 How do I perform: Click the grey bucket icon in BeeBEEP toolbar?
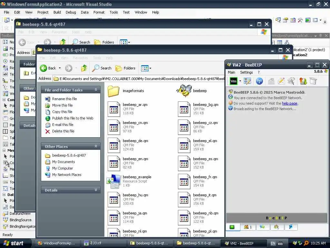click(x=313, y=81)
